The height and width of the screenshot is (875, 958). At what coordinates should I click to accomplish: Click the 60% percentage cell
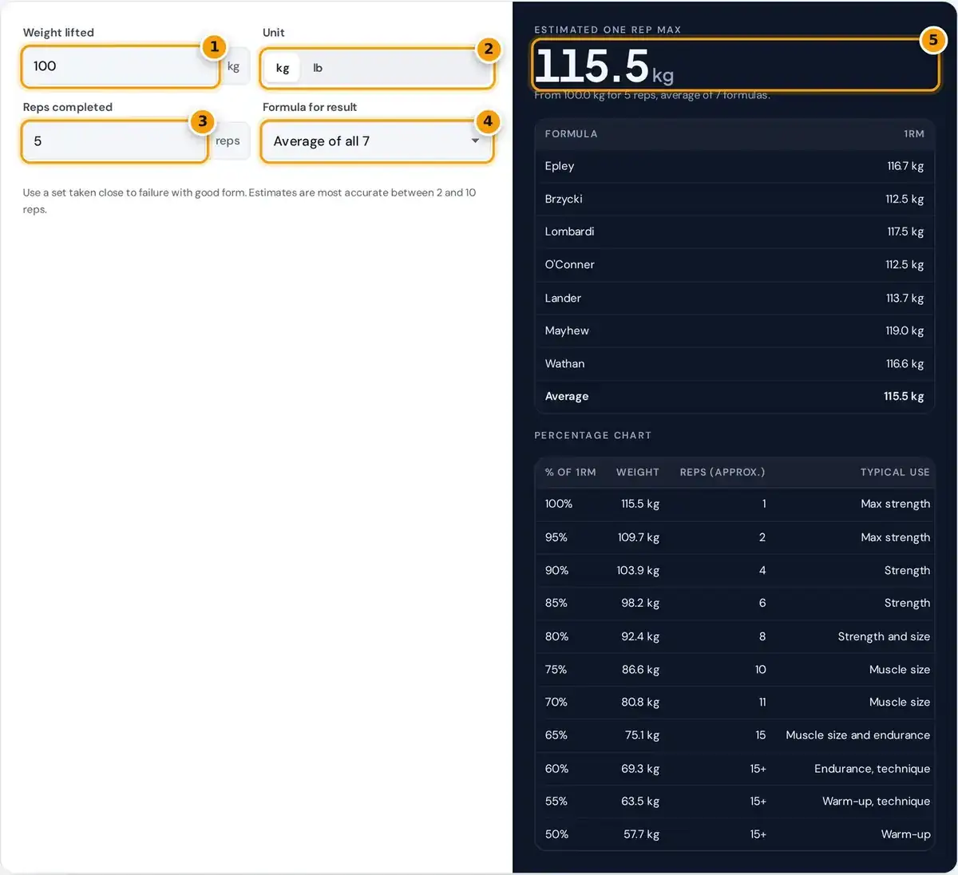[x=556, y=768]
